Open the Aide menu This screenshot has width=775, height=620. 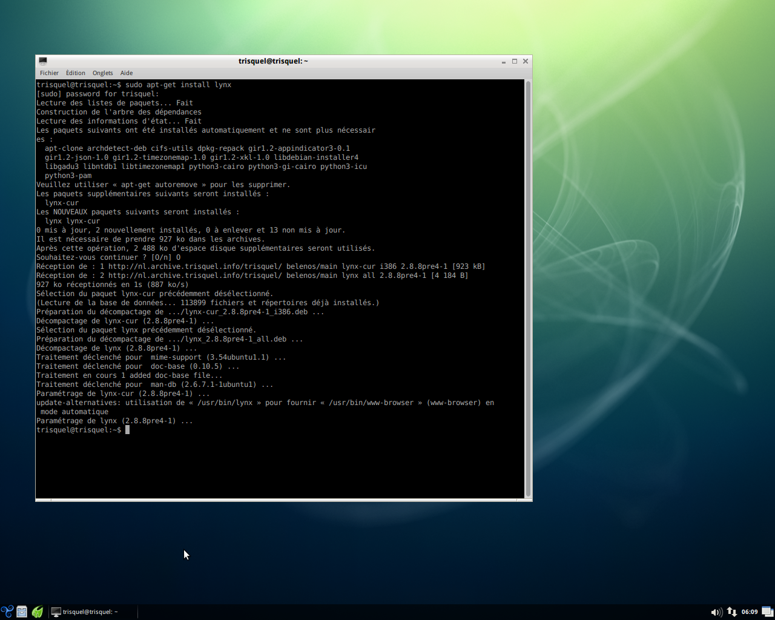[126, 73]
